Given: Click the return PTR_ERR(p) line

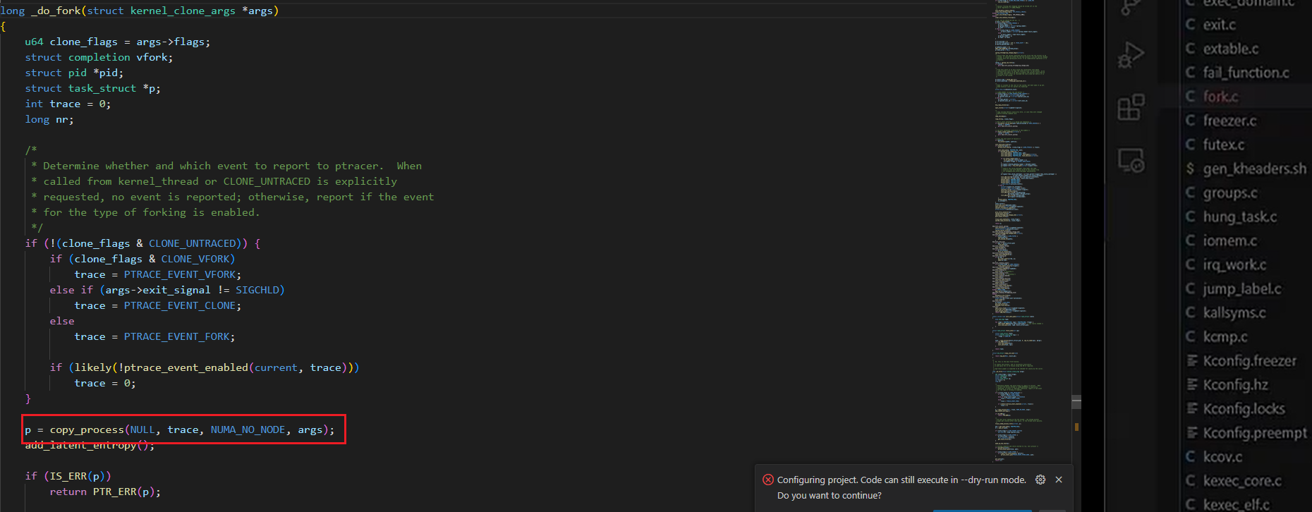Looking at the screenshot, I should coord(105,492).
